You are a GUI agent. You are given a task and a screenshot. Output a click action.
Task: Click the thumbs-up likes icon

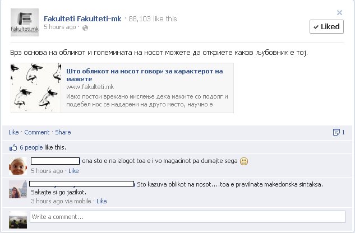point(13,147)
